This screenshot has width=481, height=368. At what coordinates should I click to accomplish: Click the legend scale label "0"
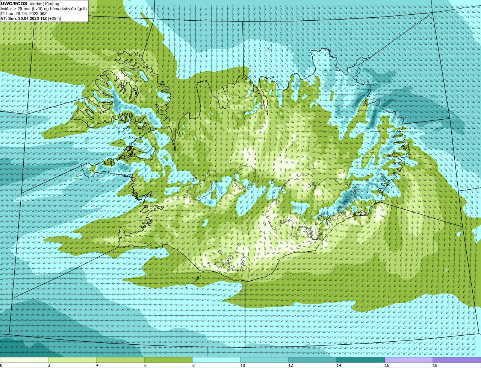click(1, 365)
